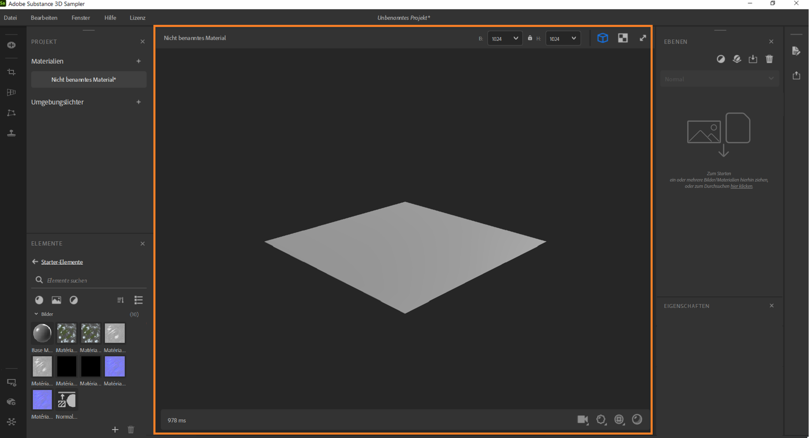
Task: Open the width B 1024 dropdown
Action: 505,38
